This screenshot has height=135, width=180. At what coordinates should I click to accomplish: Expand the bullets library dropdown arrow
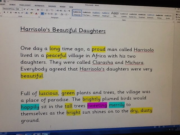click(44, 10)
